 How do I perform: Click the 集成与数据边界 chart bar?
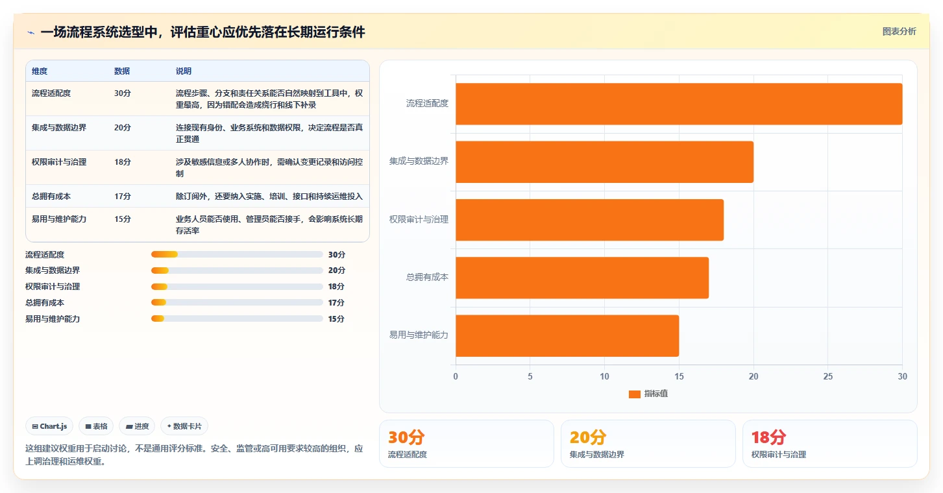click(x=604, y=162)
